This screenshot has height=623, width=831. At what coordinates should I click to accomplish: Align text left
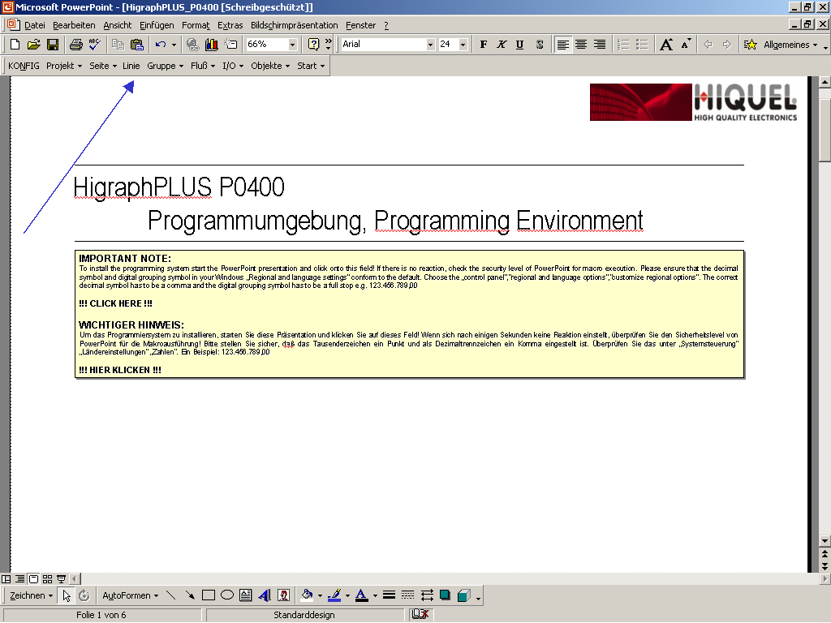coord(563,45)
